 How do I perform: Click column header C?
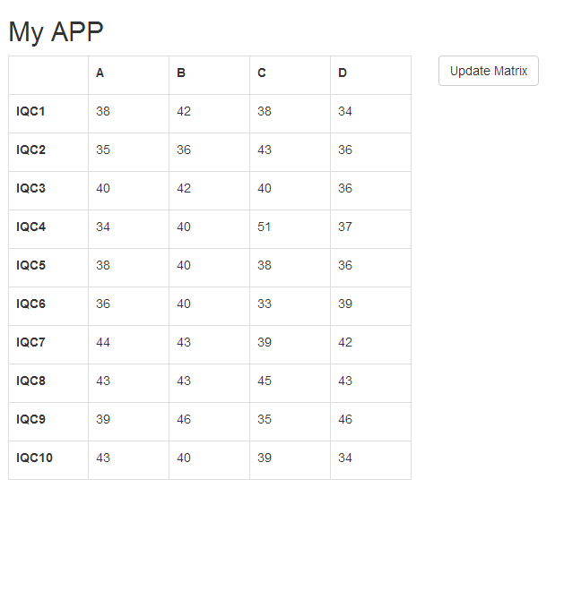(x=262, y=73)
